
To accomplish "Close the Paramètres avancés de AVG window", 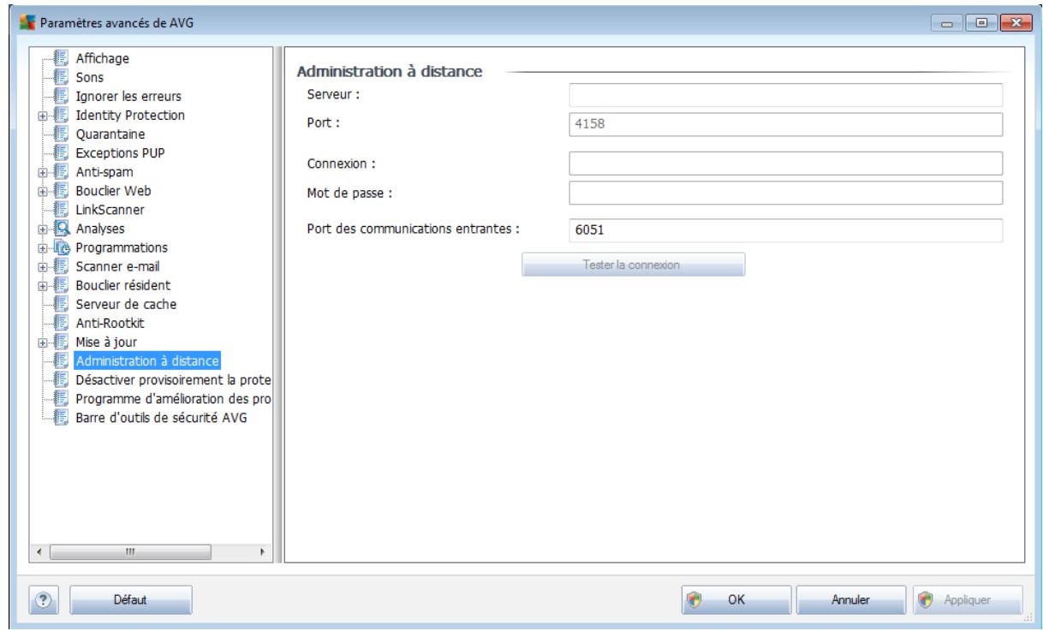I will point(1015,21).
